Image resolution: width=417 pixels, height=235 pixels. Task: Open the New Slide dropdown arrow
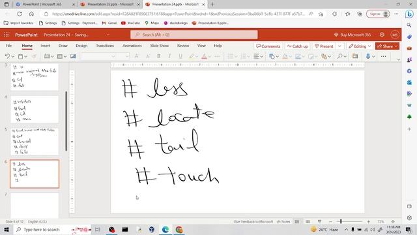pyautogui.click(x=52, y=57)
